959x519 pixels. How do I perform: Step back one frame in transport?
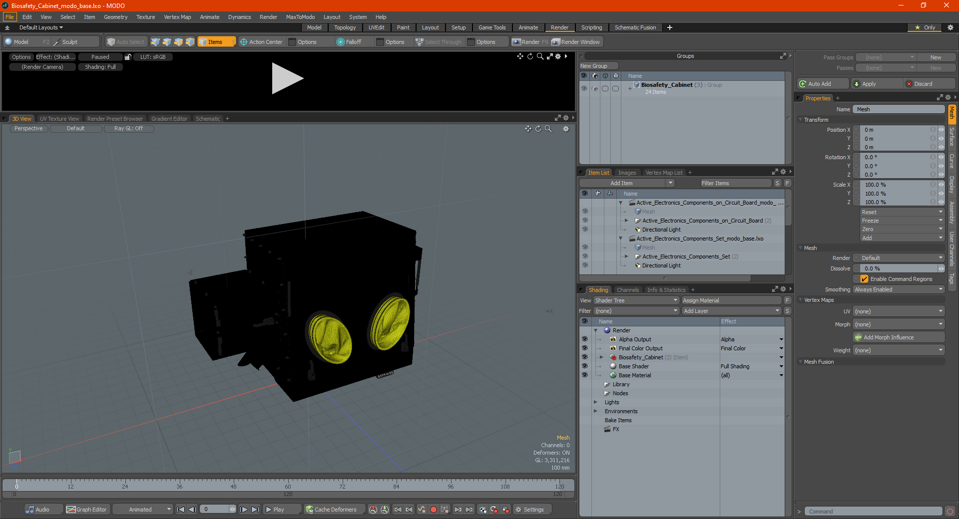pyautogui.click(x=192, y=510)
